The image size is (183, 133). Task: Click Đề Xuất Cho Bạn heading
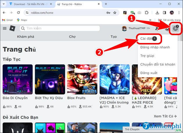[x=20, y=117]
